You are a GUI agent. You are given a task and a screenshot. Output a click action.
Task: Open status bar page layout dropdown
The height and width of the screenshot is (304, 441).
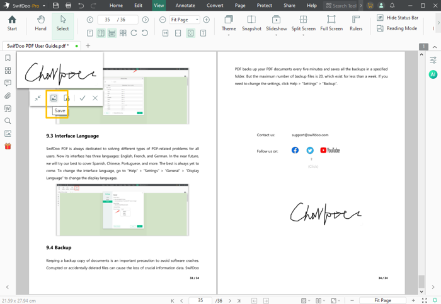(x=320, y=301)
